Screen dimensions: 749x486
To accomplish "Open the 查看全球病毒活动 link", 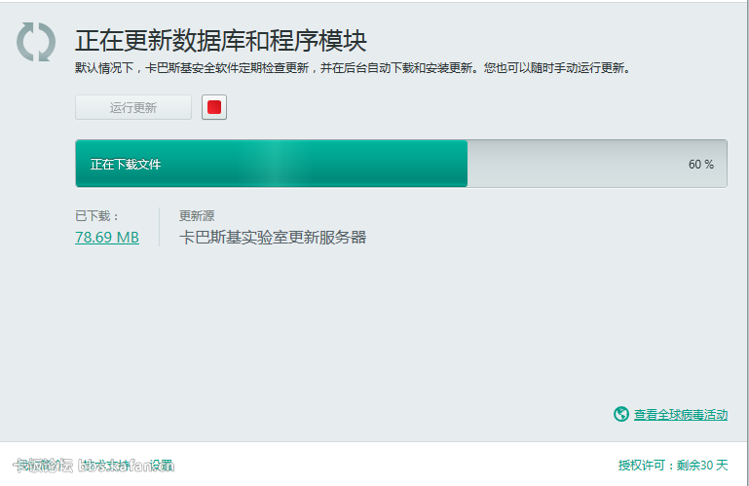I will coord(681,414).
